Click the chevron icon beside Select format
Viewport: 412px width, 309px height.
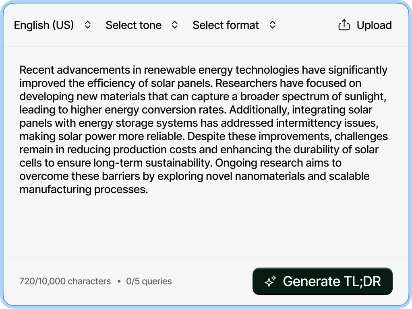(x=273, y=25)
